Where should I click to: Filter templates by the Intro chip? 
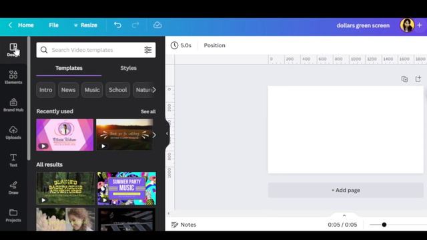pos(46,90)
